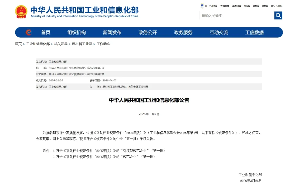Click 工作动态 breadcrumb link
Image resolution: width=285 pixels, height=188 pixels.
103,44
